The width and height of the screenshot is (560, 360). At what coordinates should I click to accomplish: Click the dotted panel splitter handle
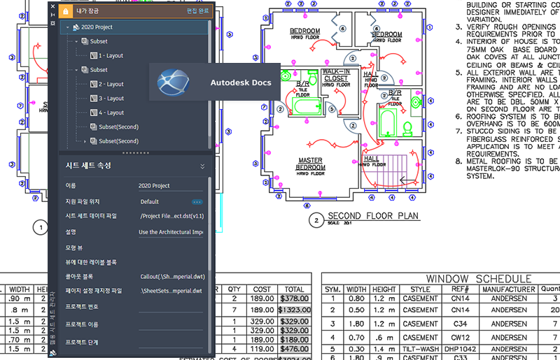136,153
